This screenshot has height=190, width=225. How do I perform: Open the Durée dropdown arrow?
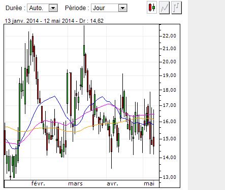point(53,8)
